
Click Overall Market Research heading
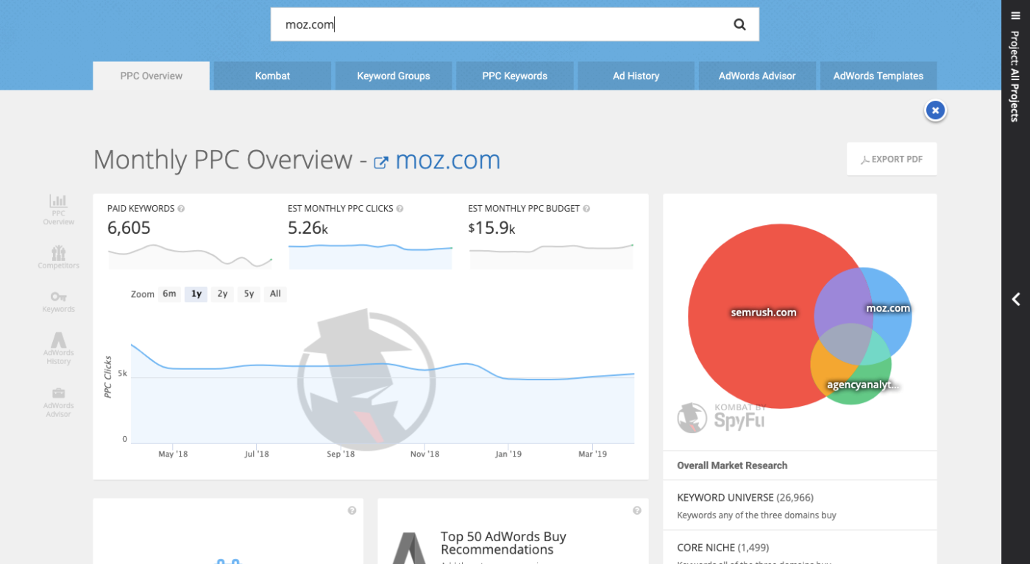(x=732, y=465)
